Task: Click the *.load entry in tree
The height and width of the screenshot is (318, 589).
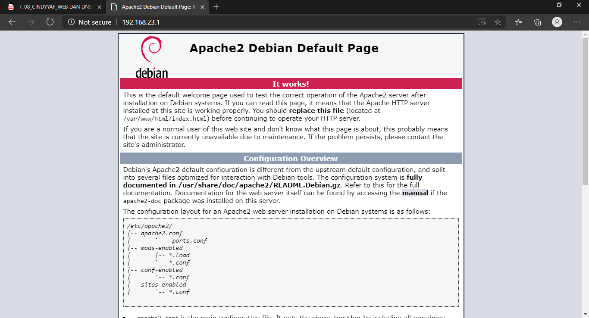Action: (x=179, y=255)
